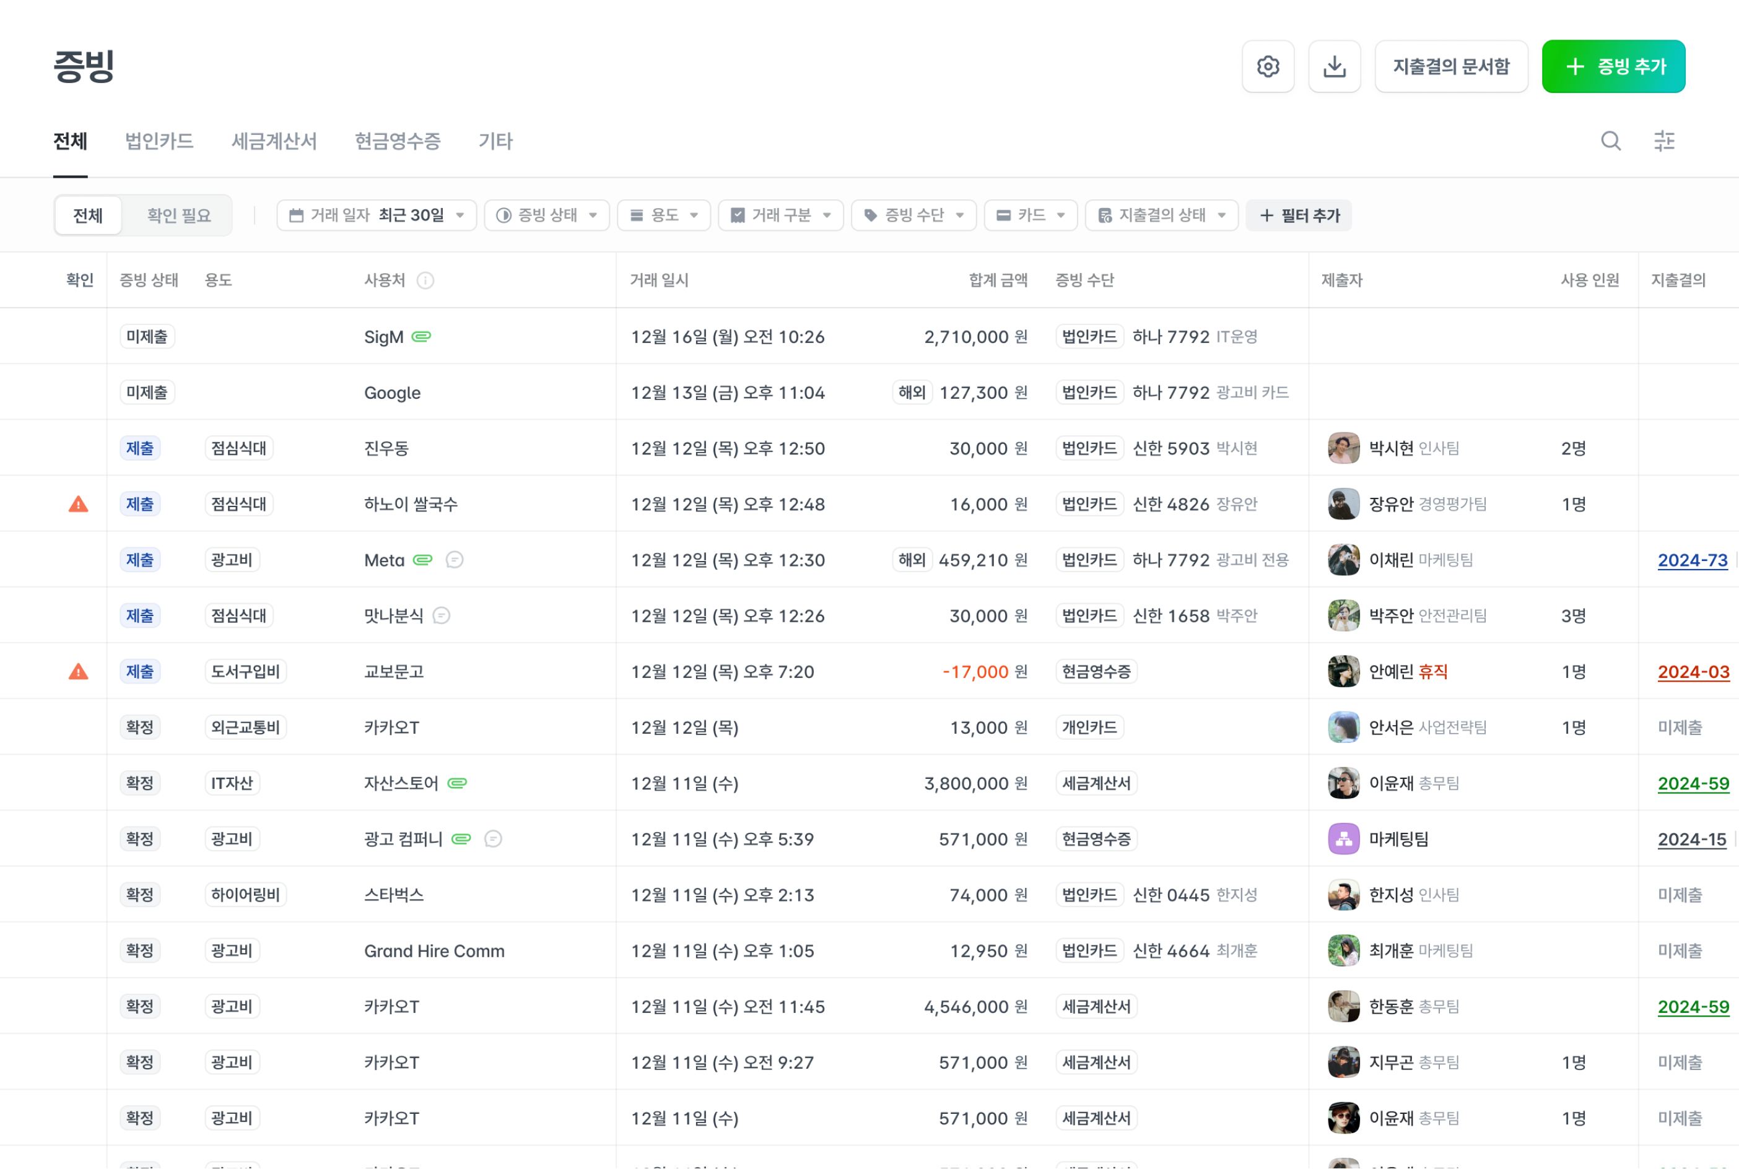Click the filter sliders icon
This screenshot has height=1169, width=1739.
tap(1663, 141)
